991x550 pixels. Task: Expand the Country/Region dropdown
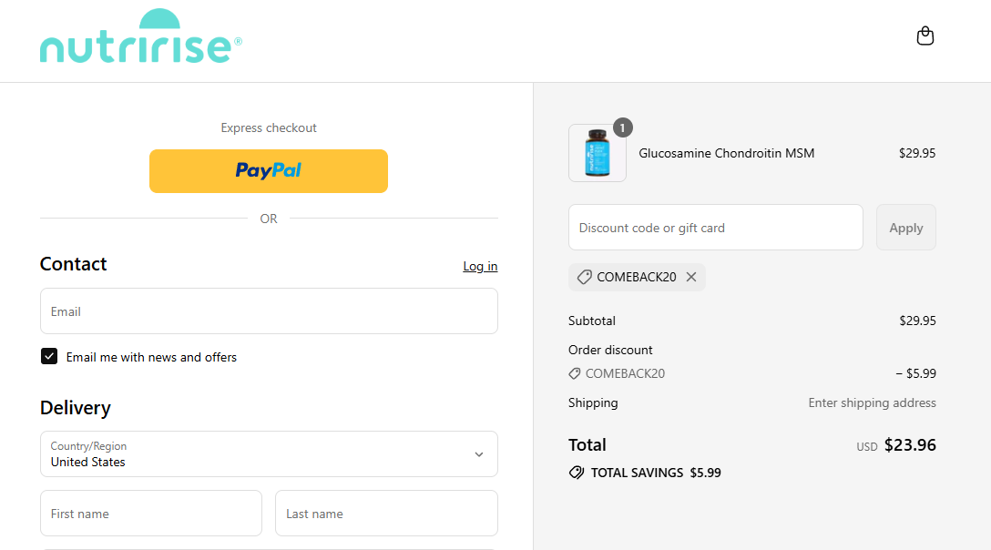[269, 453]
